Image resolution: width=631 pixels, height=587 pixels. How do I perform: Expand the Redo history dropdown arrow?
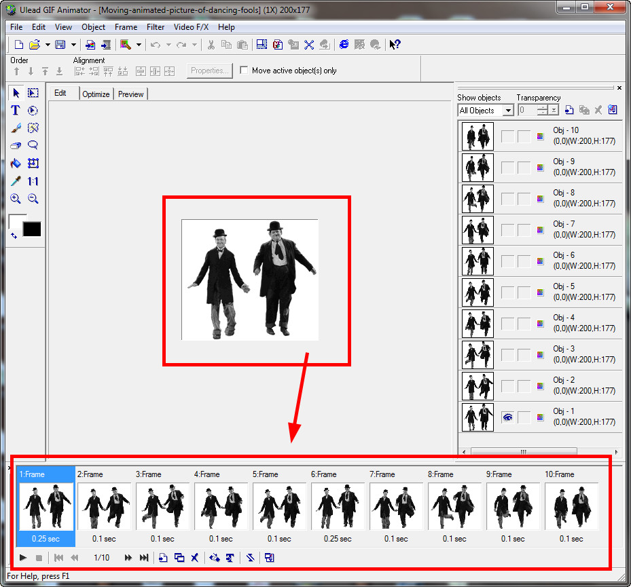195,45
